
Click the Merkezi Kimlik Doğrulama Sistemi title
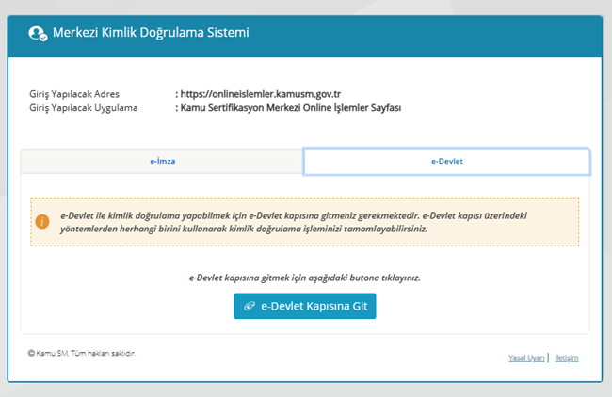click(151, 33)
